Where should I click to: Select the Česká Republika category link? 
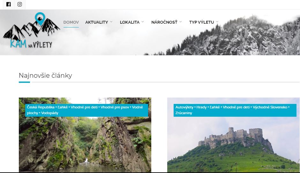click(x=41, y=107)
